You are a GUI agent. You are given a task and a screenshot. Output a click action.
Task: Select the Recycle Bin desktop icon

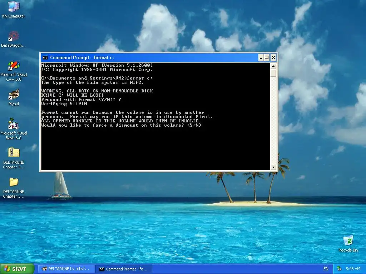point(348,243)
